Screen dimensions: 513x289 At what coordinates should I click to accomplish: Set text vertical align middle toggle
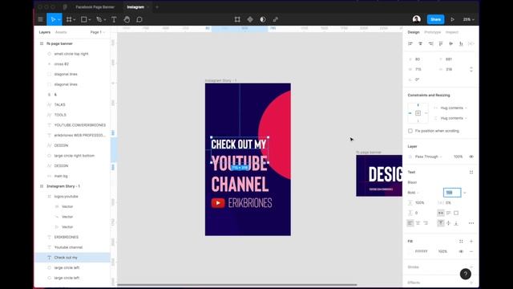449,223
